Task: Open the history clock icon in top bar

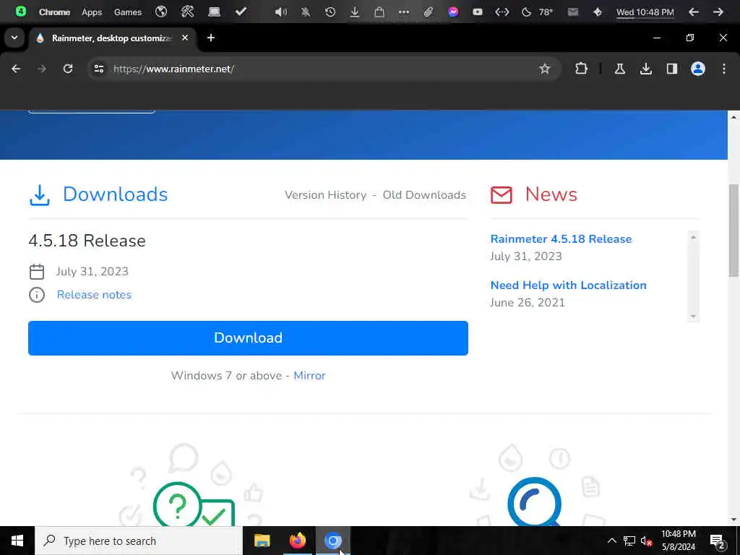Action: [330, 12]
